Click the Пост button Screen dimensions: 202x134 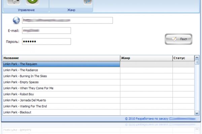point(178,39)
